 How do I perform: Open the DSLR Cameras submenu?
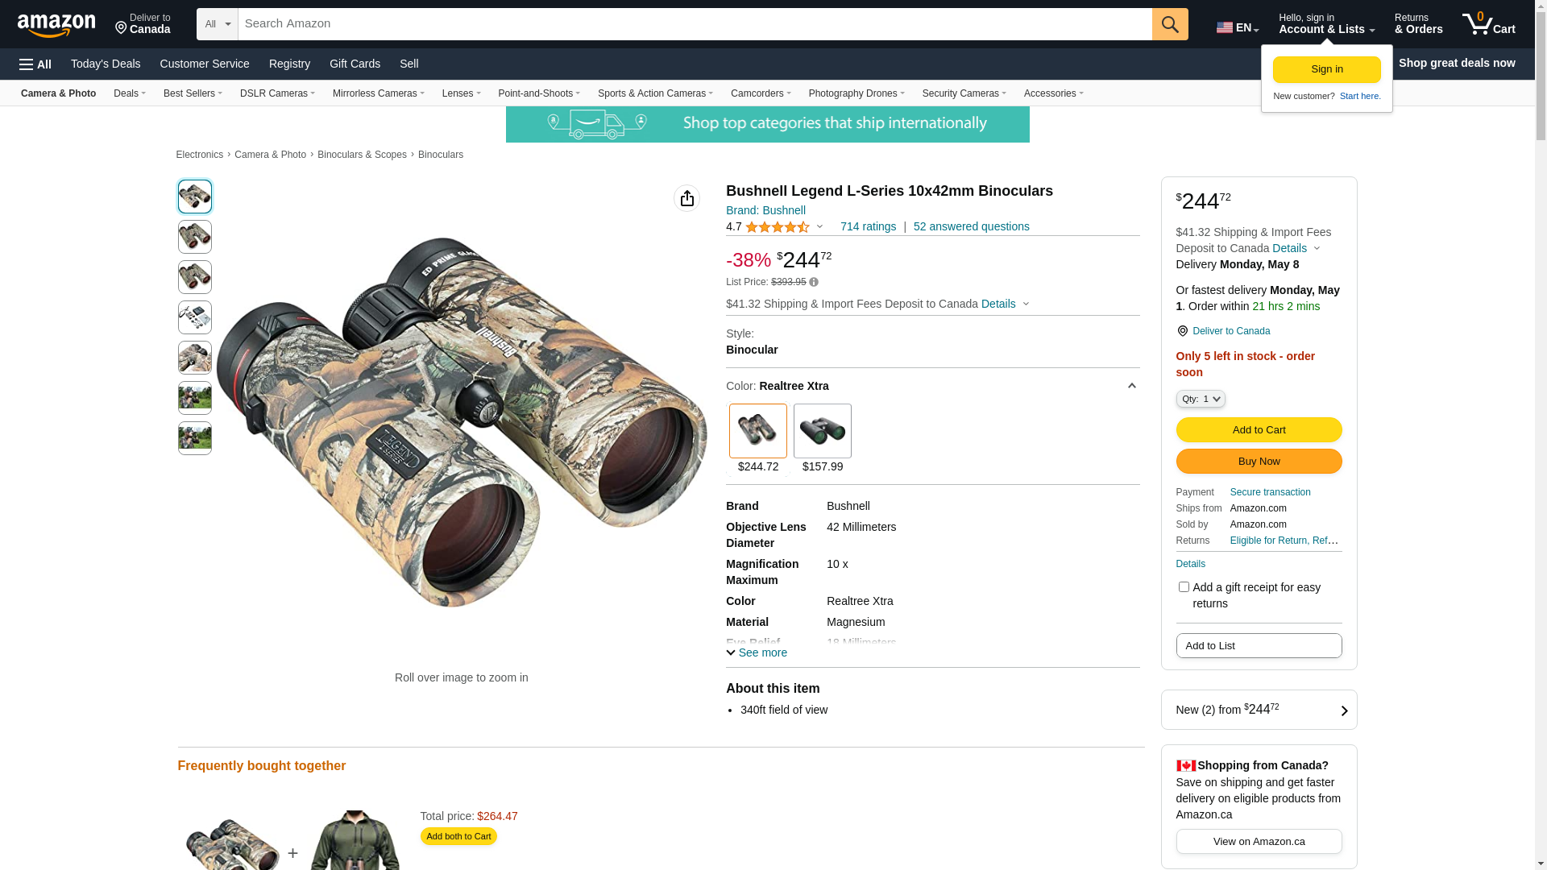(277, 93)
